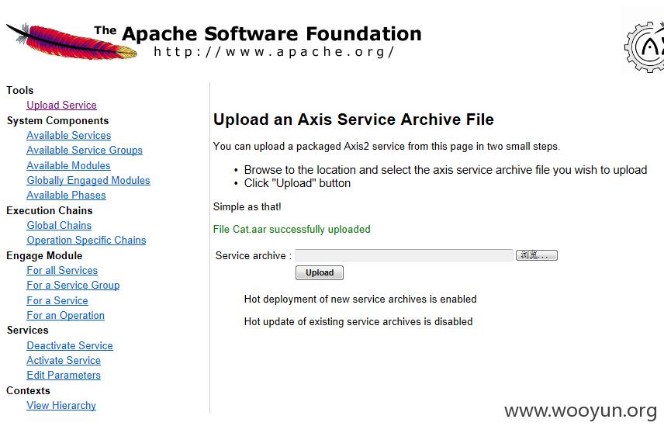This screenshot has height=433, width=664.
Task: Click the 'Click "Upload" button' bullet
Action: click(x=297, y=183)
